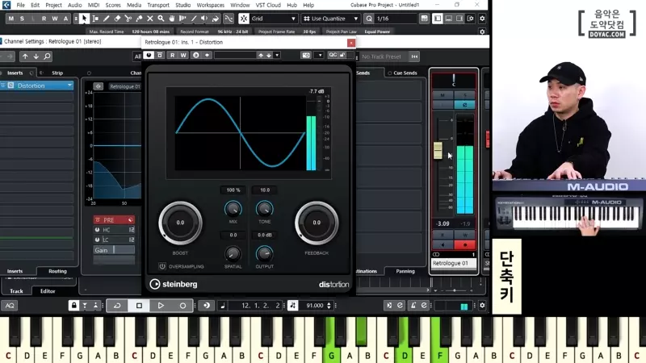
Task: Switch to the Editor tab
Action: point(48,291)
